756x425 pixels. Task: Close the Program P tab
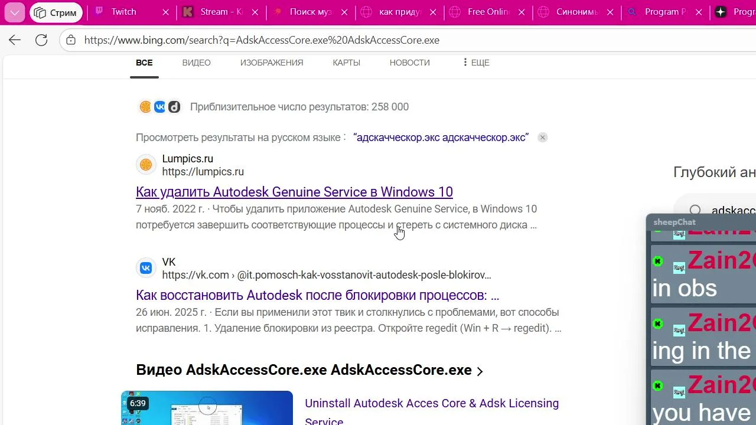click(699, 12)
